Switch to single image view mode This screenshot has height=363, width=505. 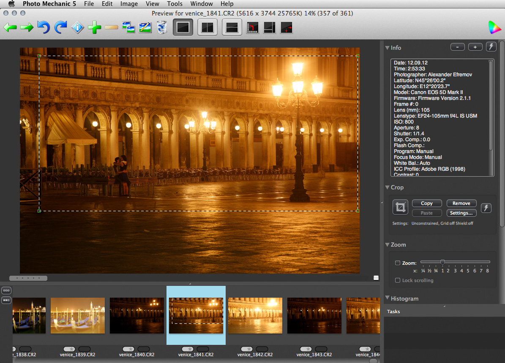click(183, 28)
